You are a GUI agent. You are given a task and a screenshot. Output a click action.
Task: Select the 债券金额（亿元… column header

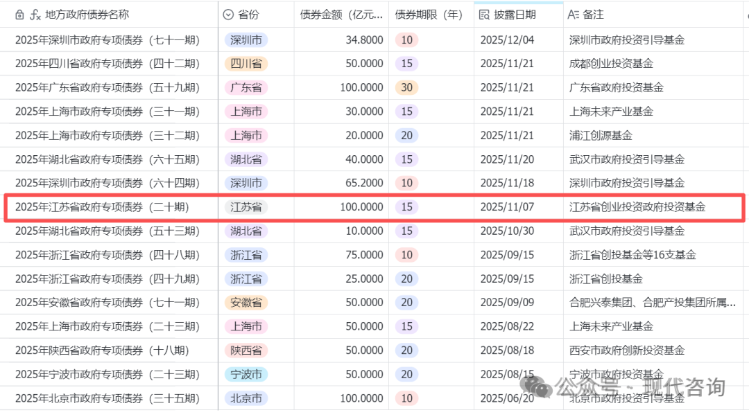coord(341,15)
